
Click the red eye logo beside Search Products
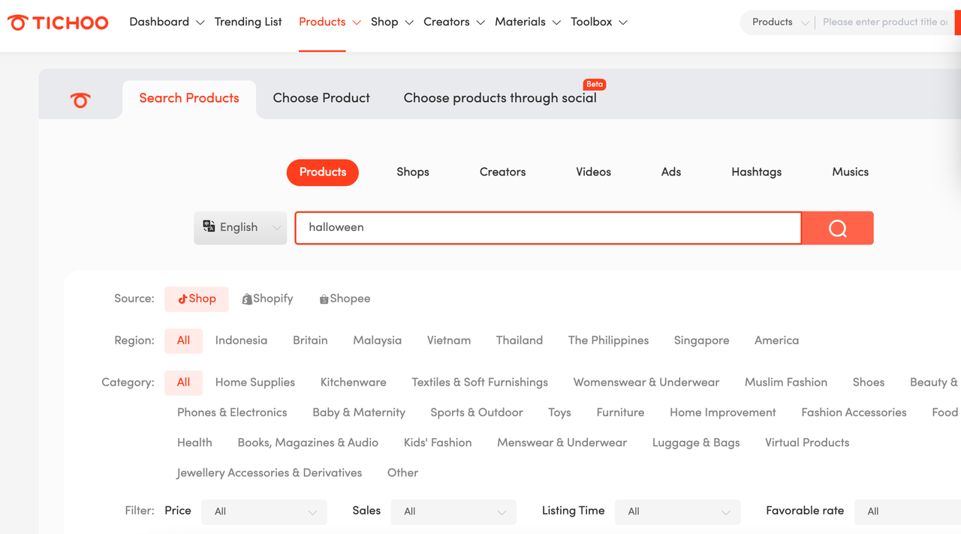tap(80, 100)
